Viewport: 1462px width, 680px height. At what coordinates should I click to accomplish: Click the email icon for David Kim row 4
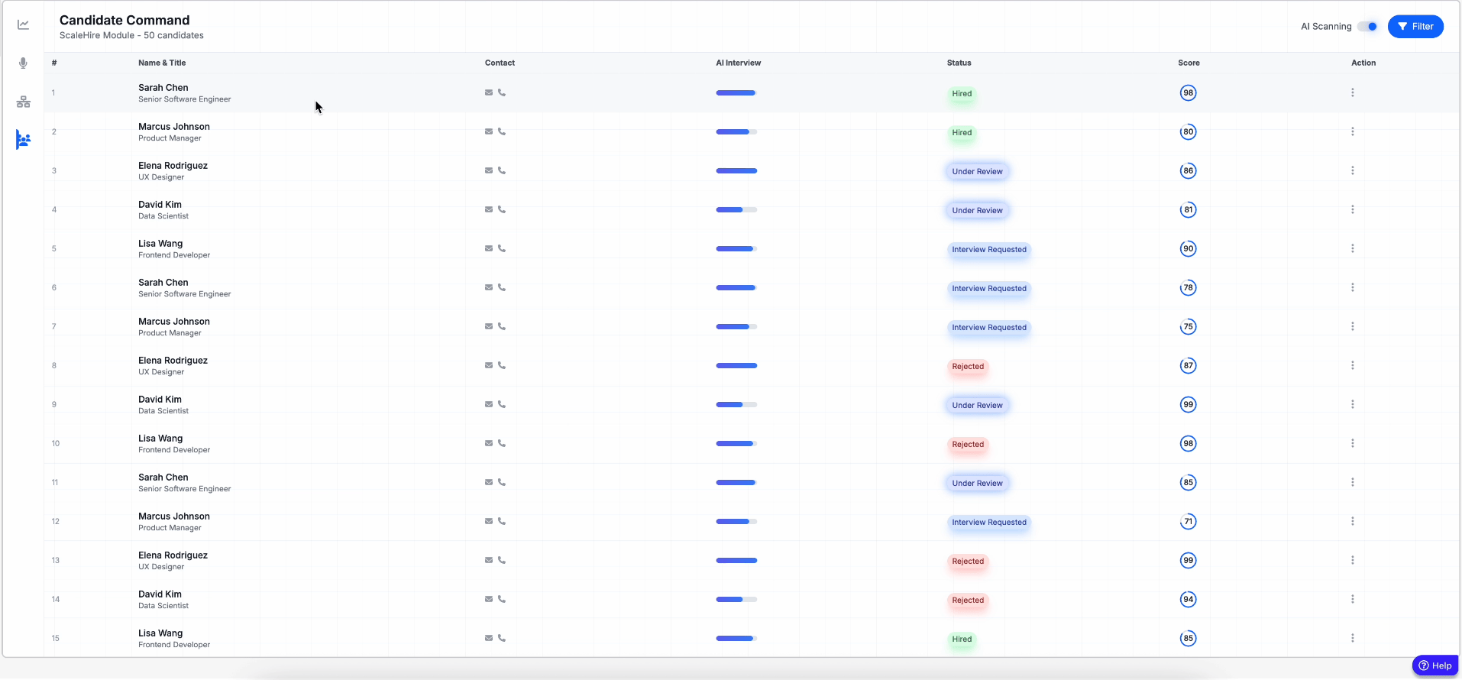pos(489,209)
